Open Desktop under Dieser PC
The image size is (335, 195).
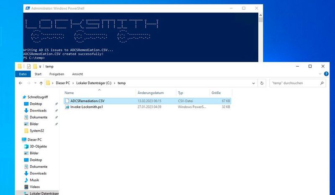coord(36,160)
